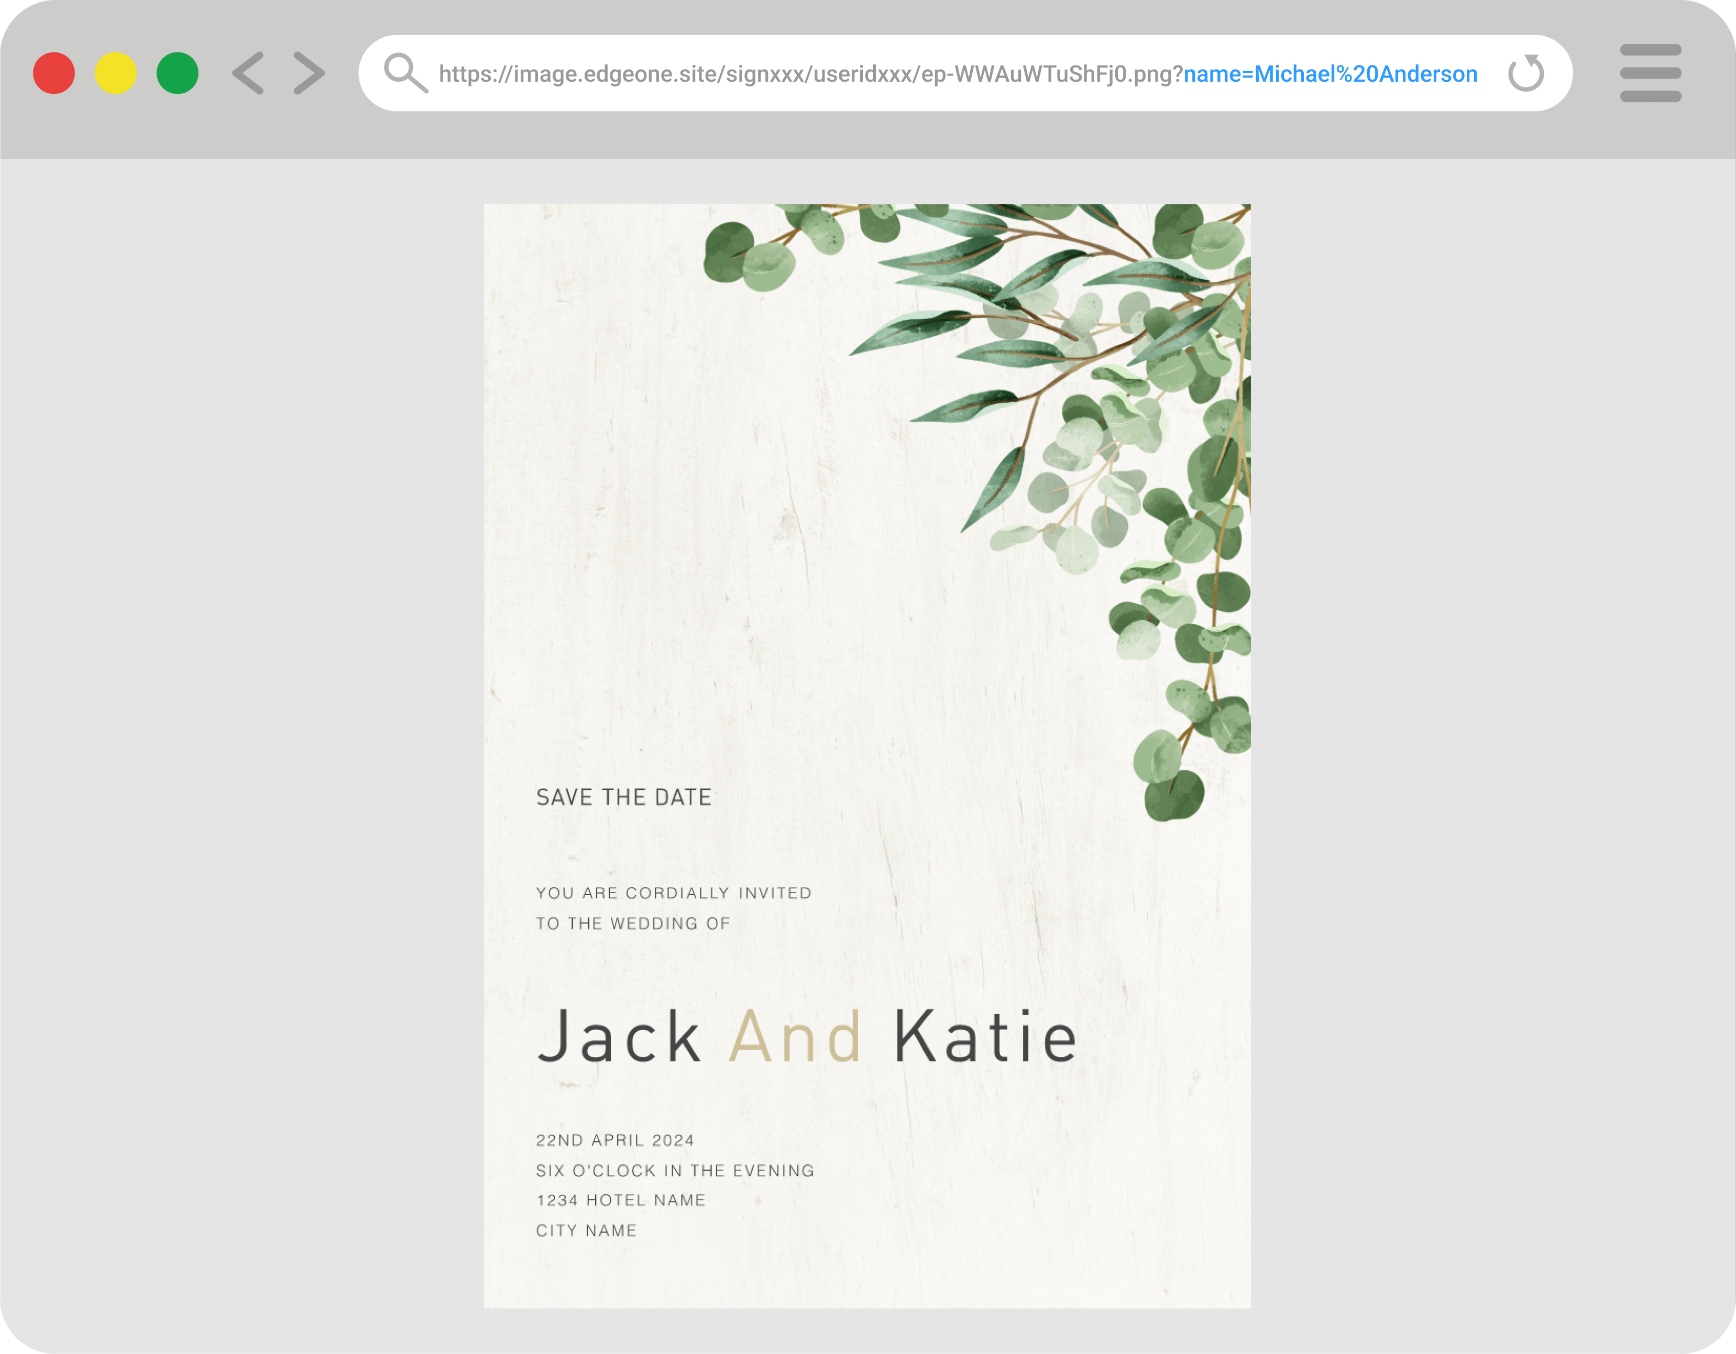Click the 'TO THE WEDDING OF' line
The height and width of the screenshot is (1354, 1736).
(x=633, y=923)
